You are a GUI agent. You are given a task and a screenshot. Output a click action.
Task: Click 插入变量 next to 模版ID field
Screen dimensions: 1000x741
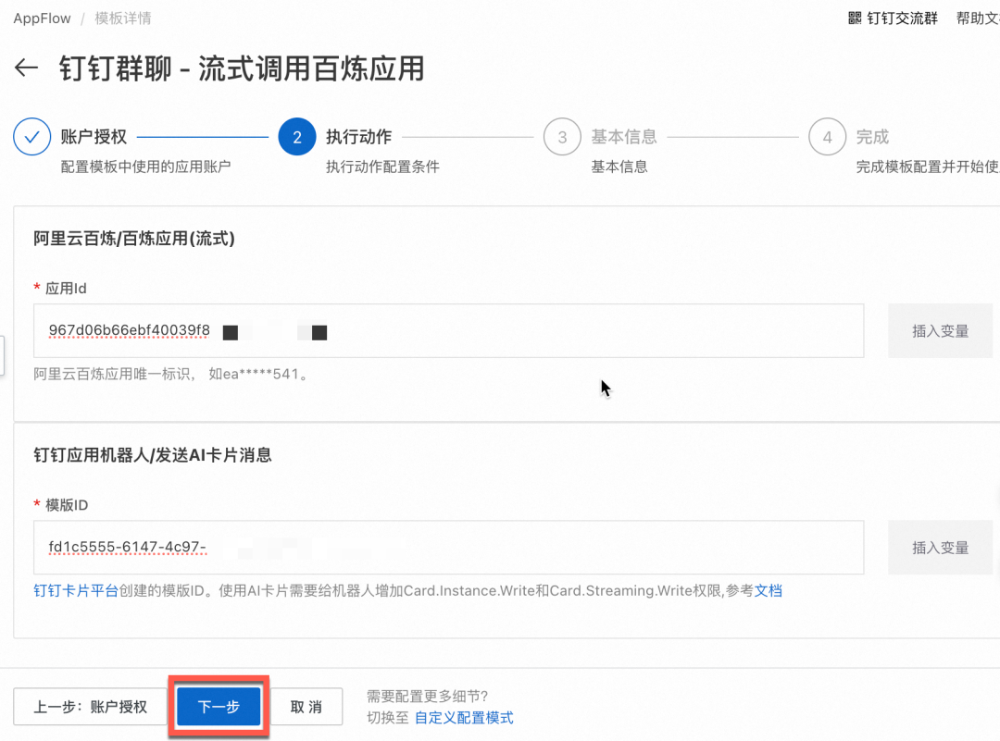940,548
